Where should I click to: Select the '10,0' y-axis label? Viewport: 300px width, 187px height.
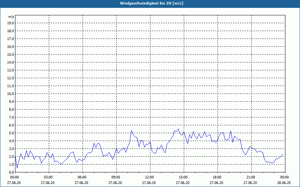click(x=10, y=94)
